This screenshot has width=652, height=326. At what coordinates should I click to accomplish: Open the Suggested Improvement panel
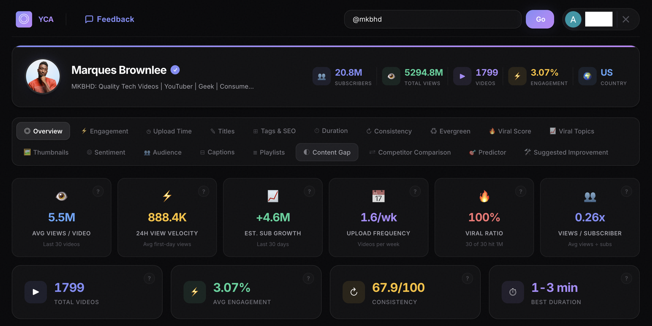pos(566,152)
